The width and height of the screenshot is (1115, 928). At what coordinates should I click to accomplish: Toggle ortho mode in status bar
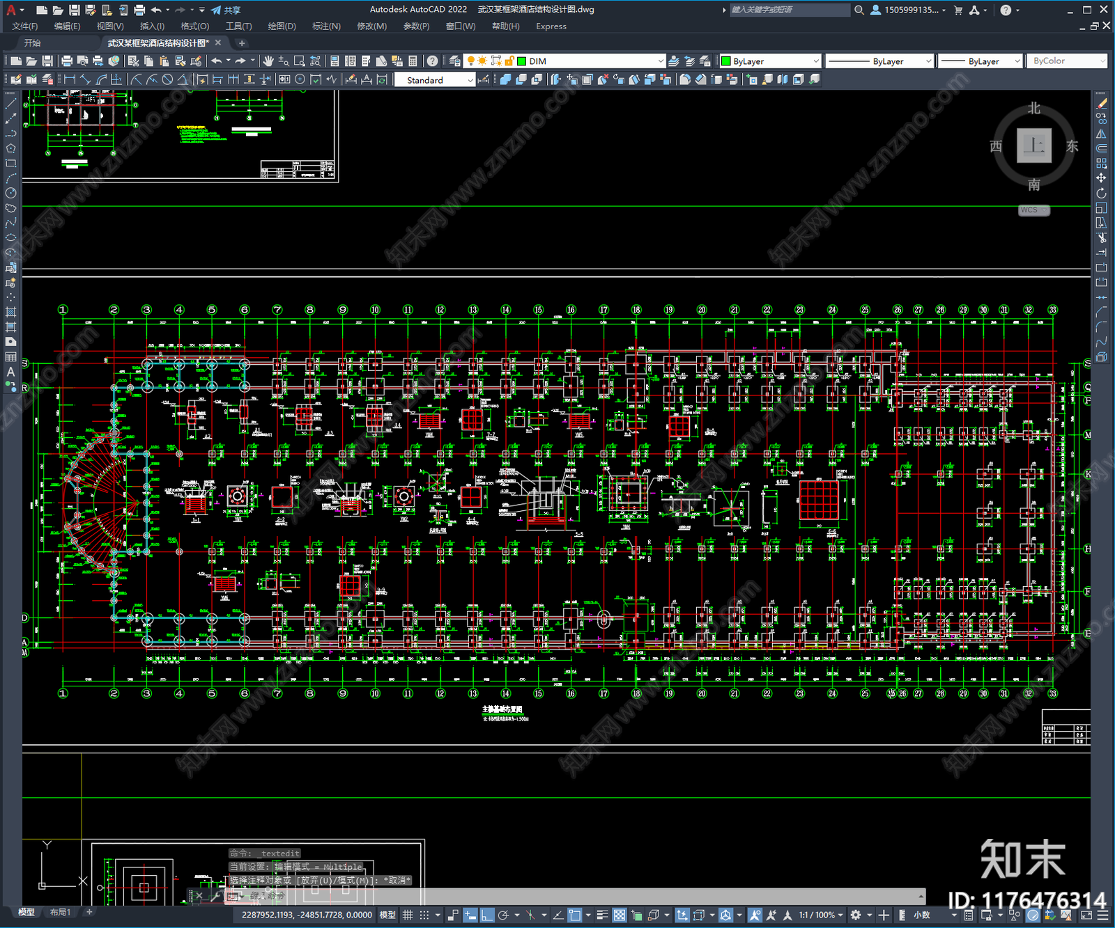(486, 915)
